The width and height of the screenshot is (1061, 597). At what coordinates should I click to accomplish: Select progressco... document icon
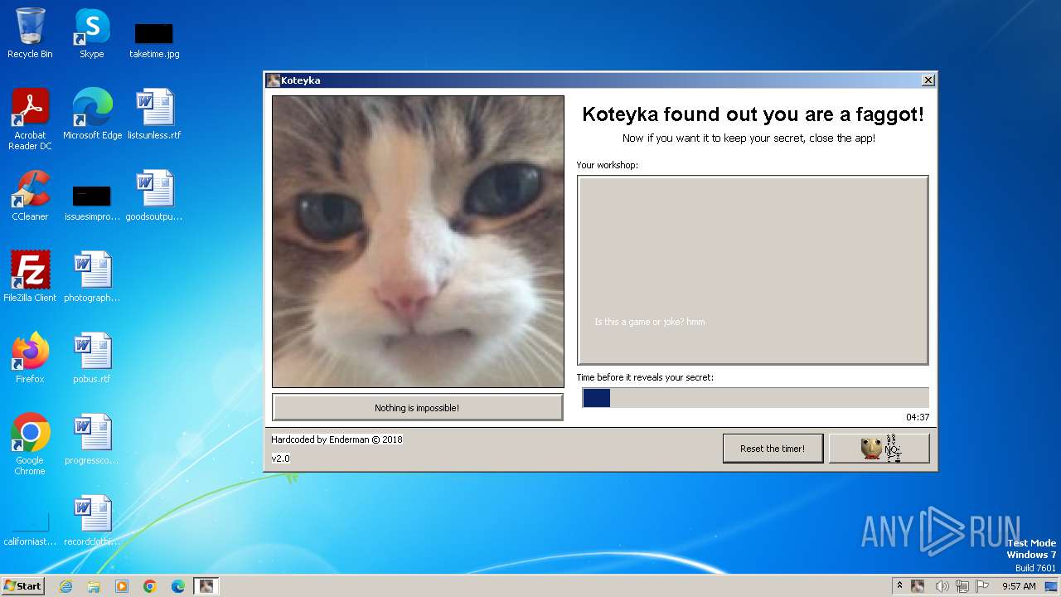pos(92,439)
